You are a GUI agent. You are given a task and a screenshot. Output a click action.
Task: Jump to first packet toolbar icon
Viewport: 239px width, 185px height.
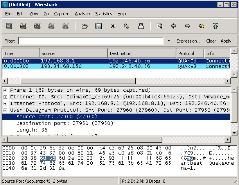216,27
